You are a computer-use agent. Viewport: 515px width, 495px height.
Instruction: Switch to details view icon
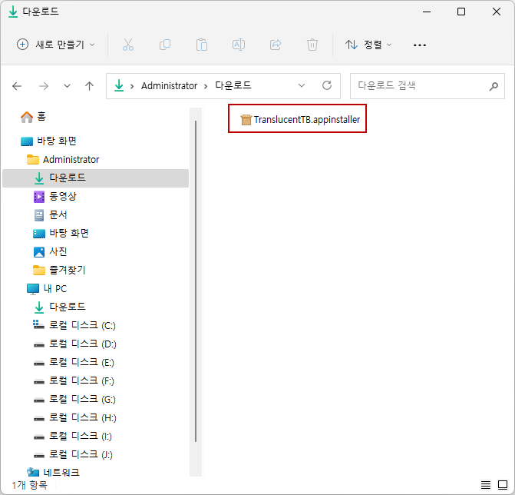(486, 484)
